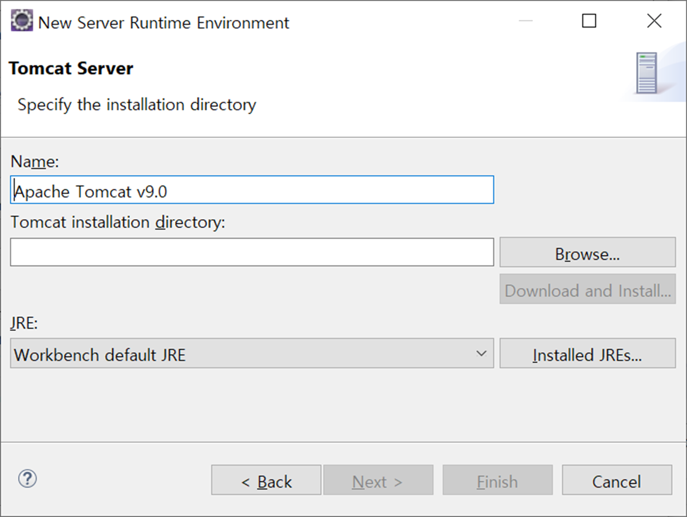Focus the Name text field
The width and height of the screenshot is (687, 517).
coord(252,190)
